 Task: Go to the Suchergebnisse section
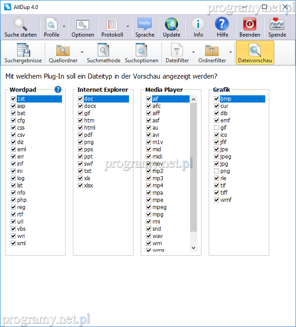23,53
